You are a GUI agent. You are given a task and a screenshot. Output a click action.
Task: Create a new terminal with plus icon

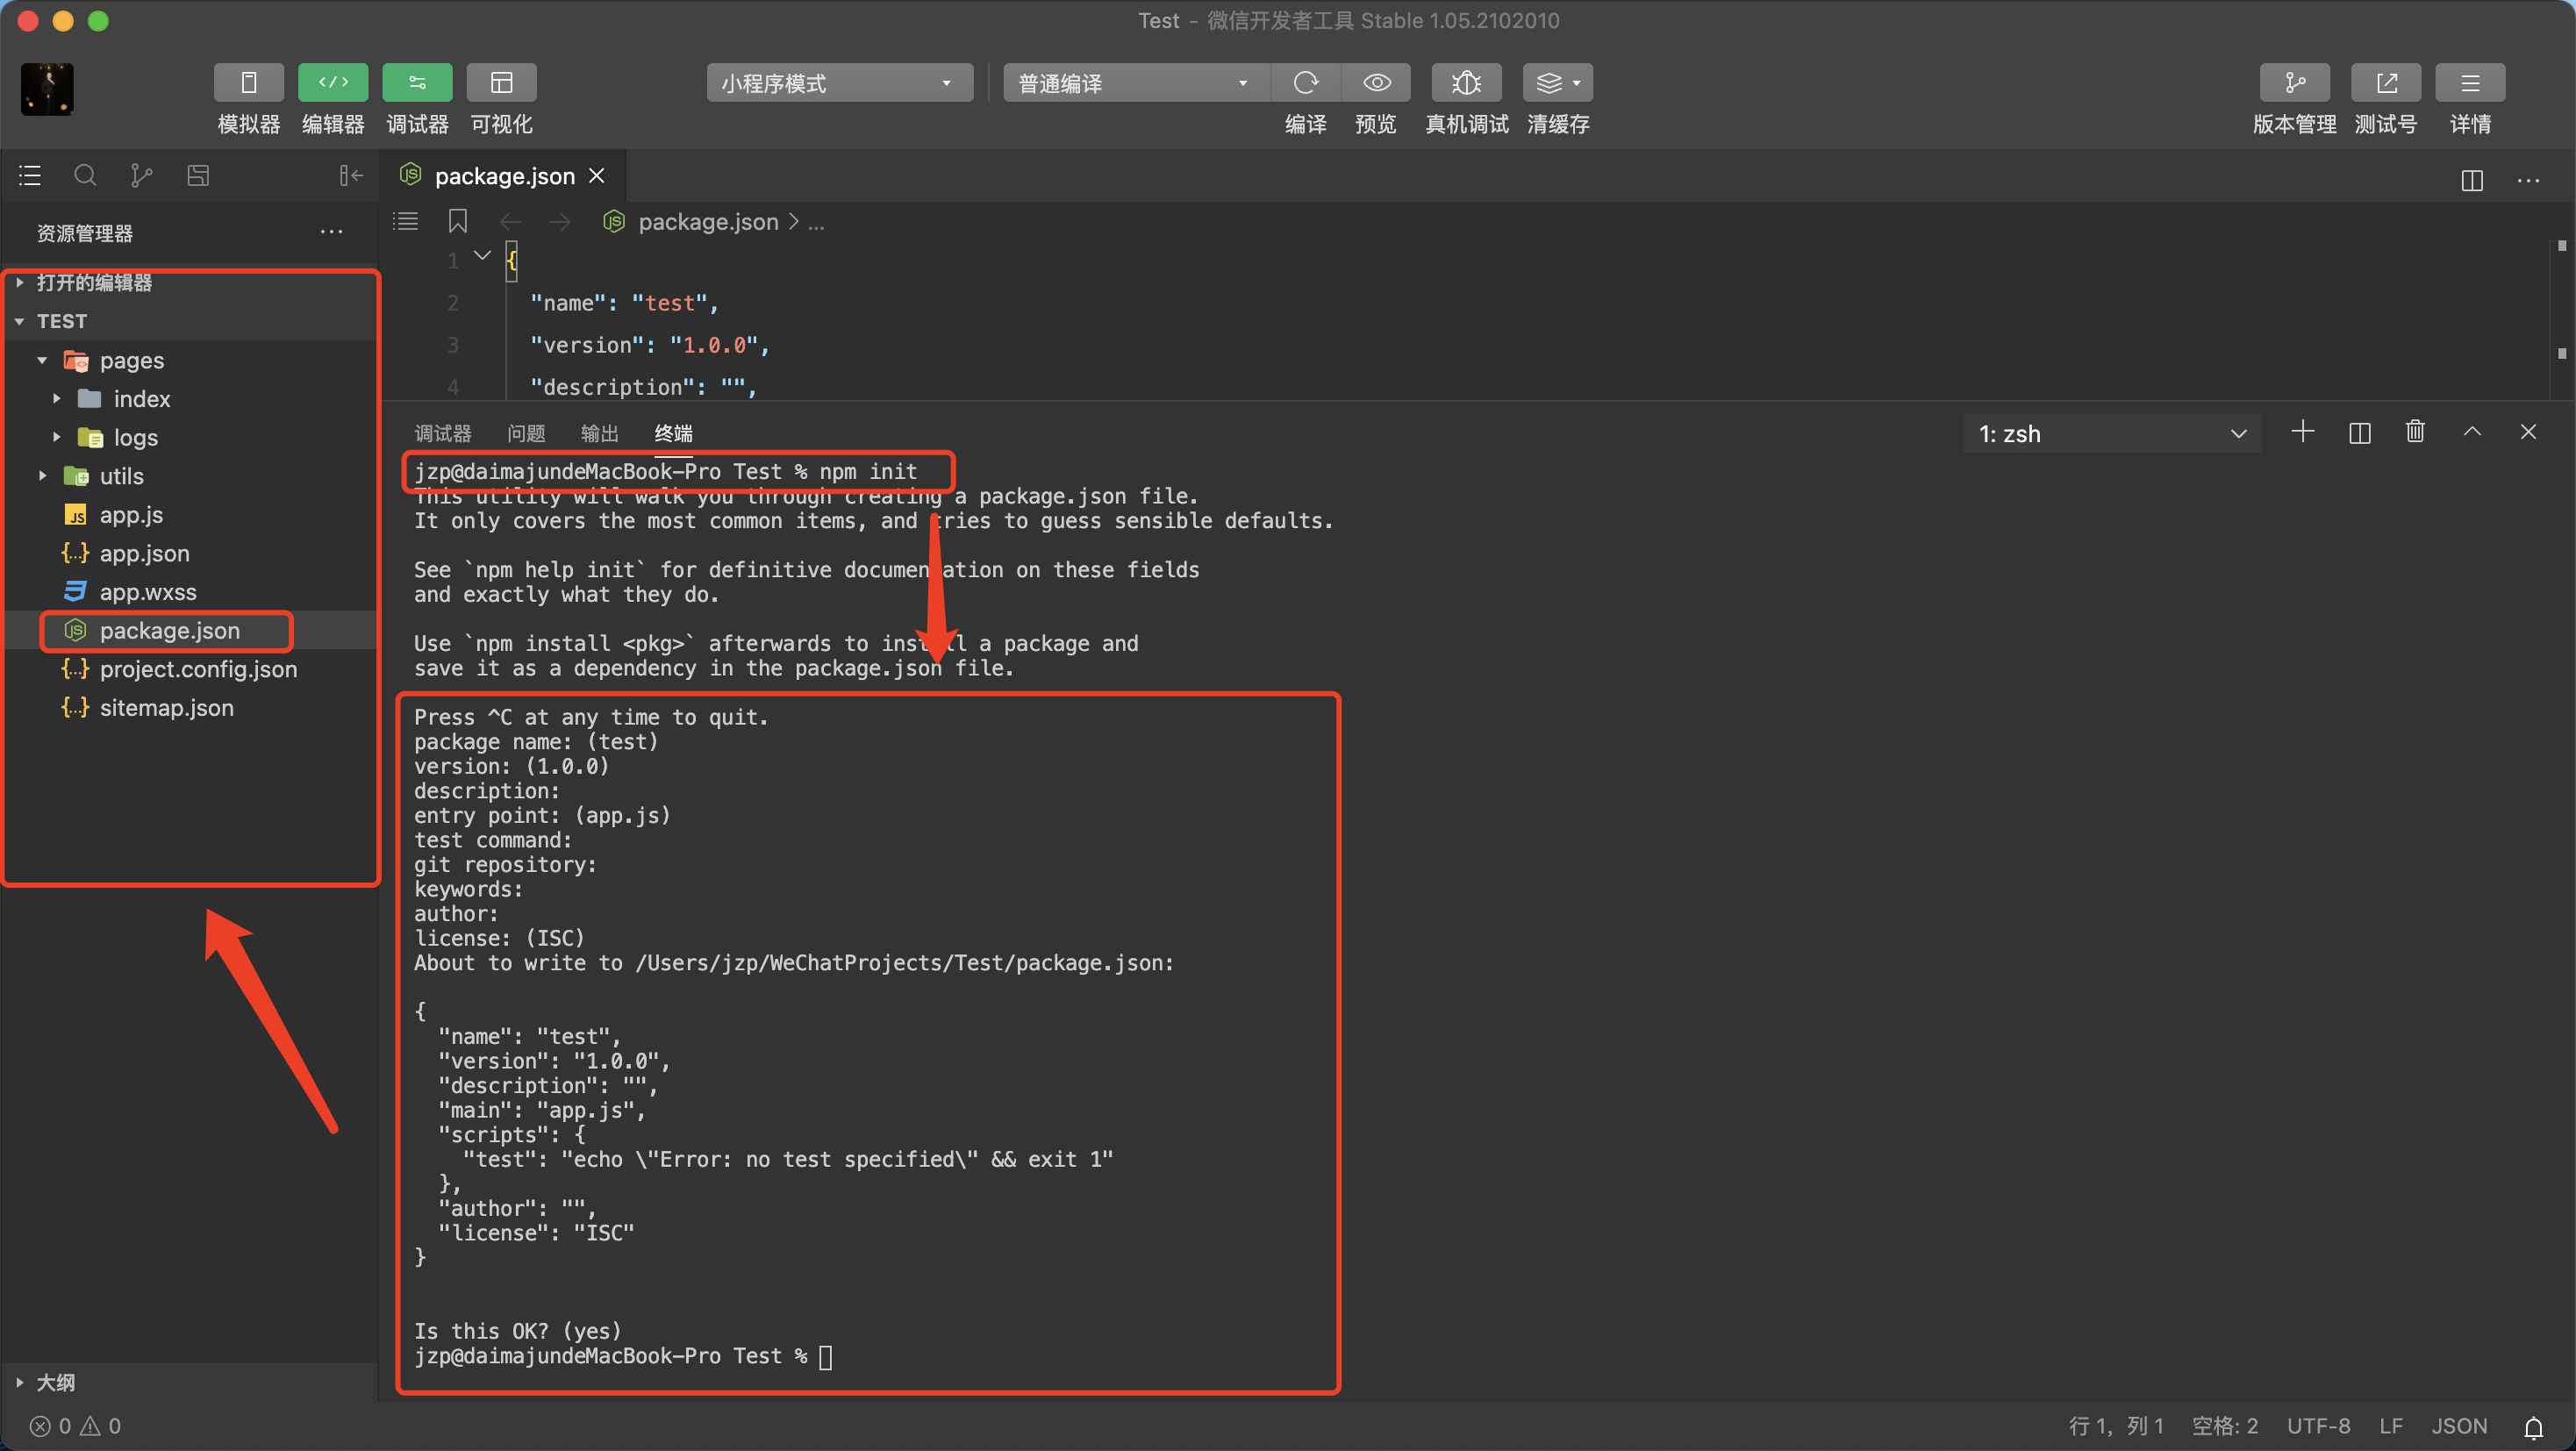(x=2303, y=432)
